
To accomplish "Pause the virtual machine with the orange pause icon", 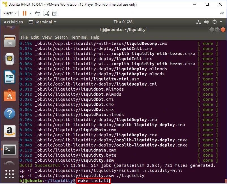I will (25, 13).
